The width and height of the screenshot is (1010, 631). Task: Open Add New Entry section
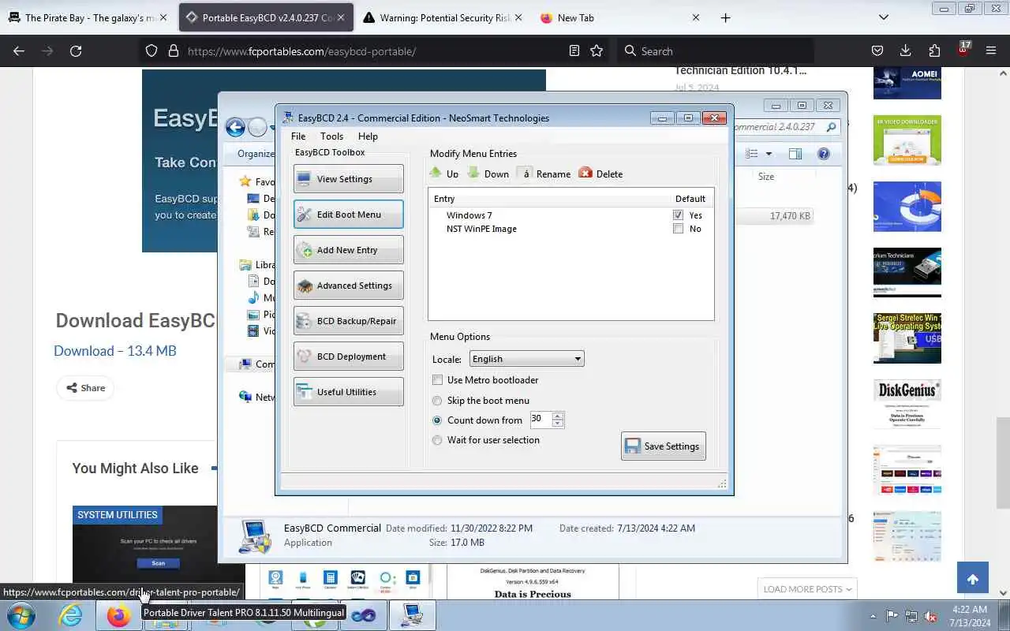(x=348, y=250)
